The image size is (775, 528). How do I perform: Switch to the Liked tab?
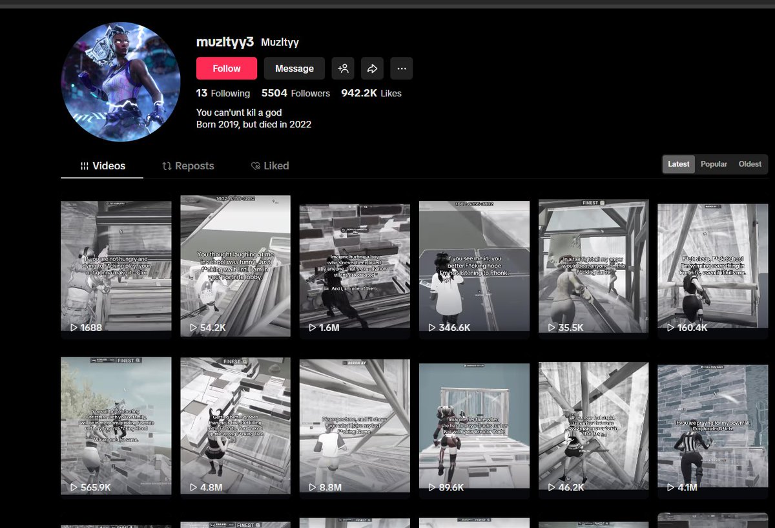(x=270, y=166)
